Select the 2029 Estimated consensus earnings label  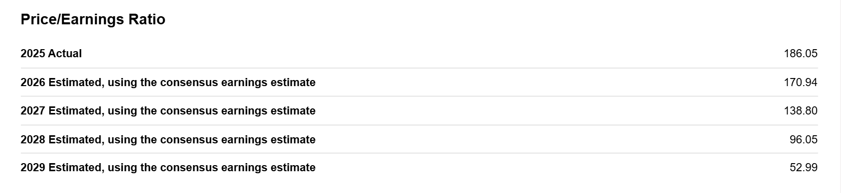pyautogui.click(x=168, y=168)
